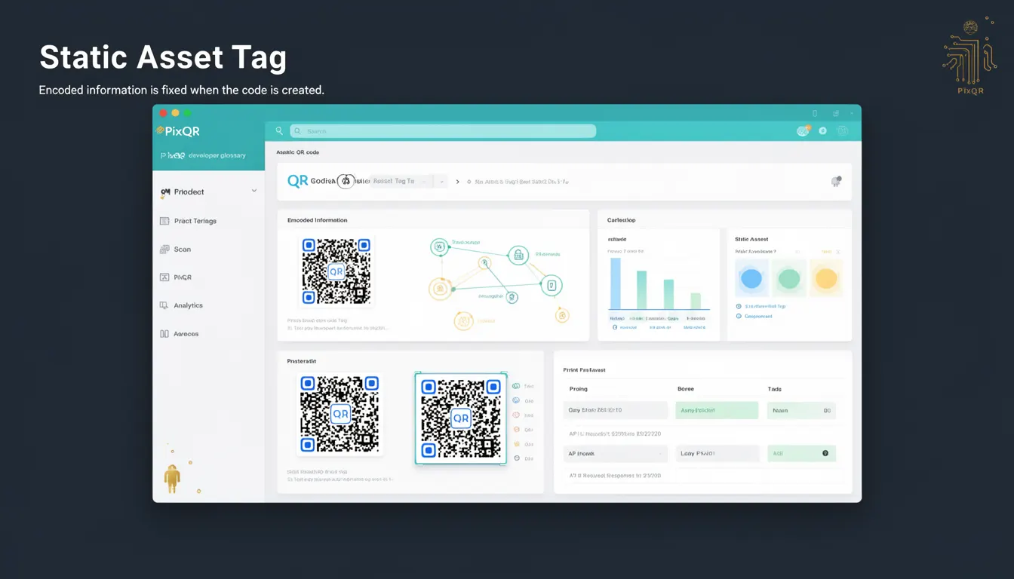Click the large QR logo in breadcrumb bar

(x=298, y=181)
